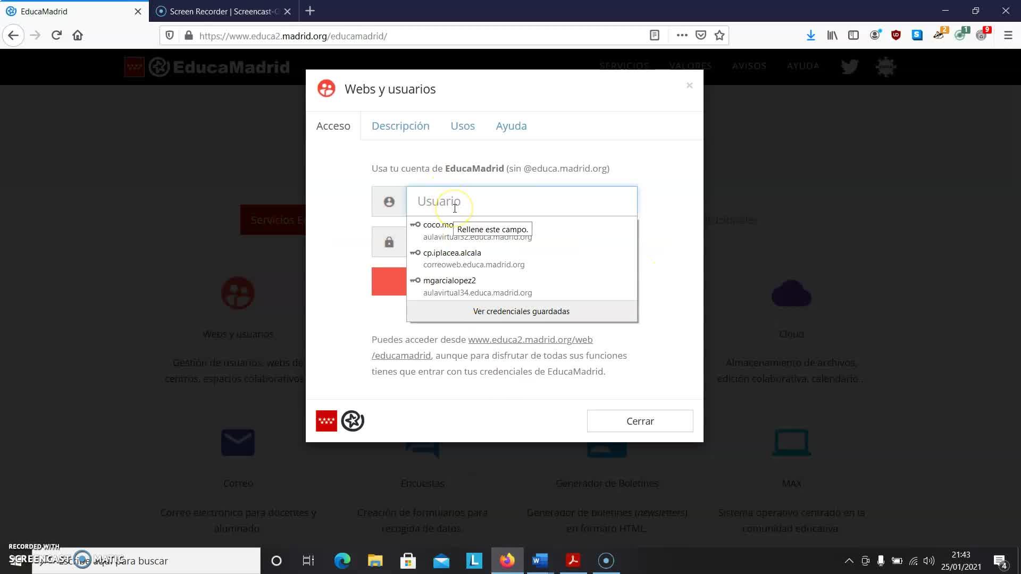Open the page actions three-dots menu
Viewport: 1021px width, 574px height.
pos(682,36)
